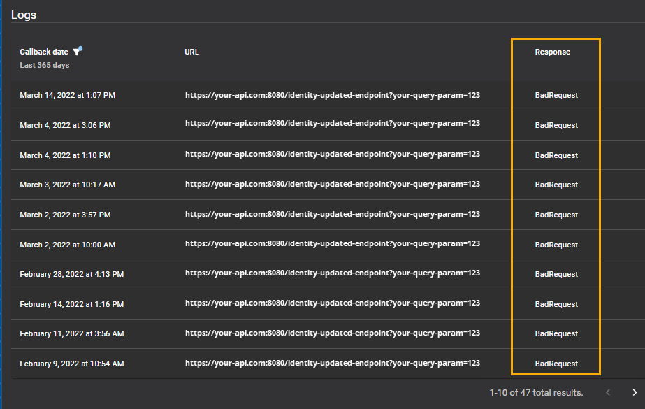Click the next page arrow
This screenshot has width=645, height=409.
(634, 392)
